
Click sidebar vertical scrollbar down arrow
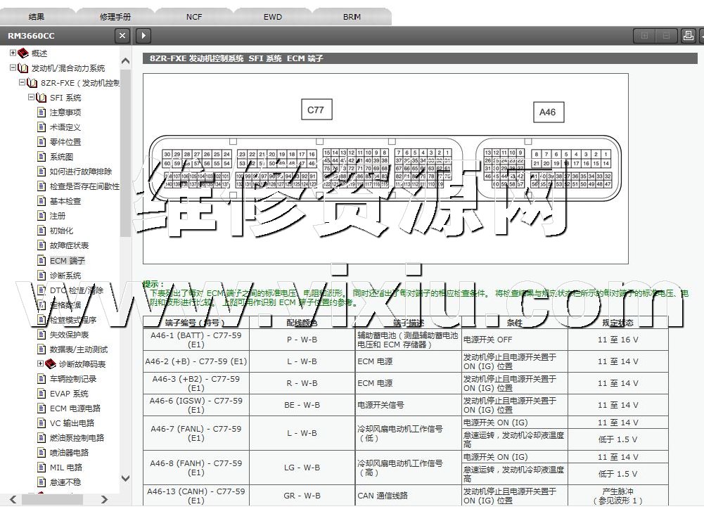[x=126, y=478]
